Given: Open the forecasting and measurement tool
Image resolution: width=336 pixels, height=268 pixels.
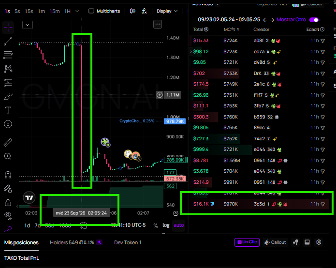Looking at the screenshot, I should pos(8,83).
